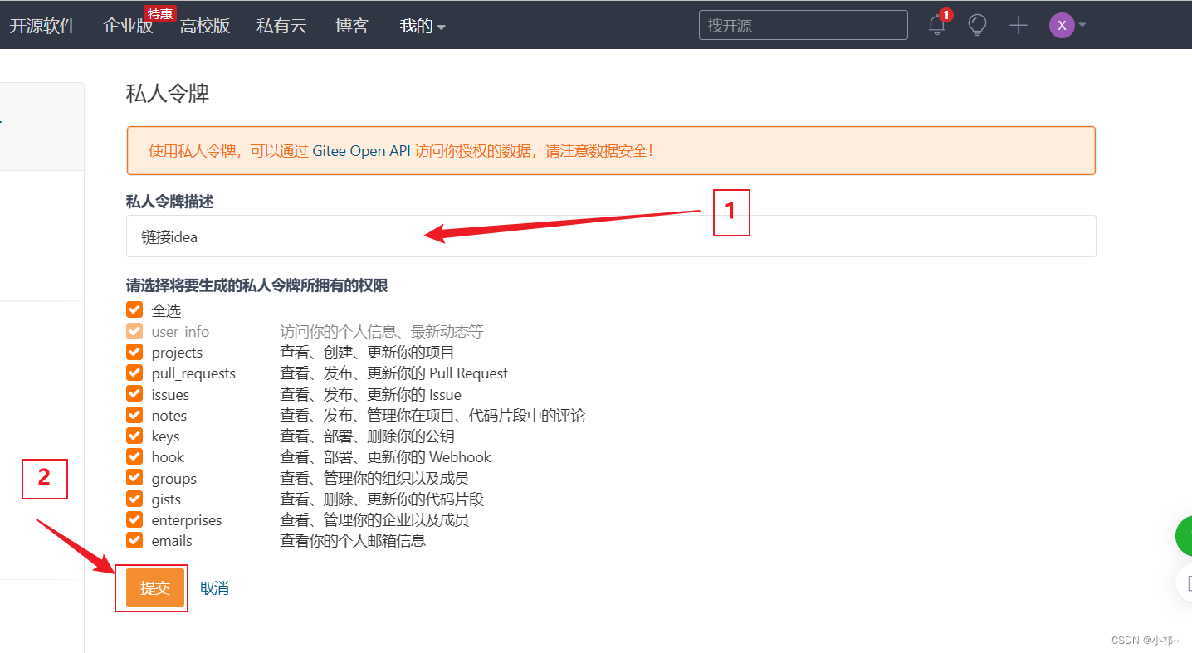Toggle the user_info checkbox
The height and width of the screenshot is (653, 1192).
(134, 331)
